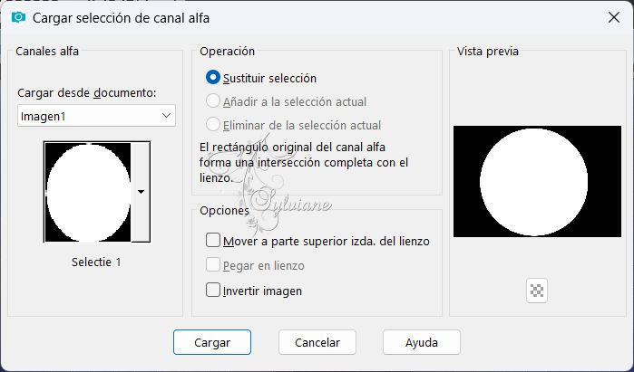634x372 pixels.
Task: Click the PaintShop Pro camera icon in title bar
Action: tap(18, 18)
